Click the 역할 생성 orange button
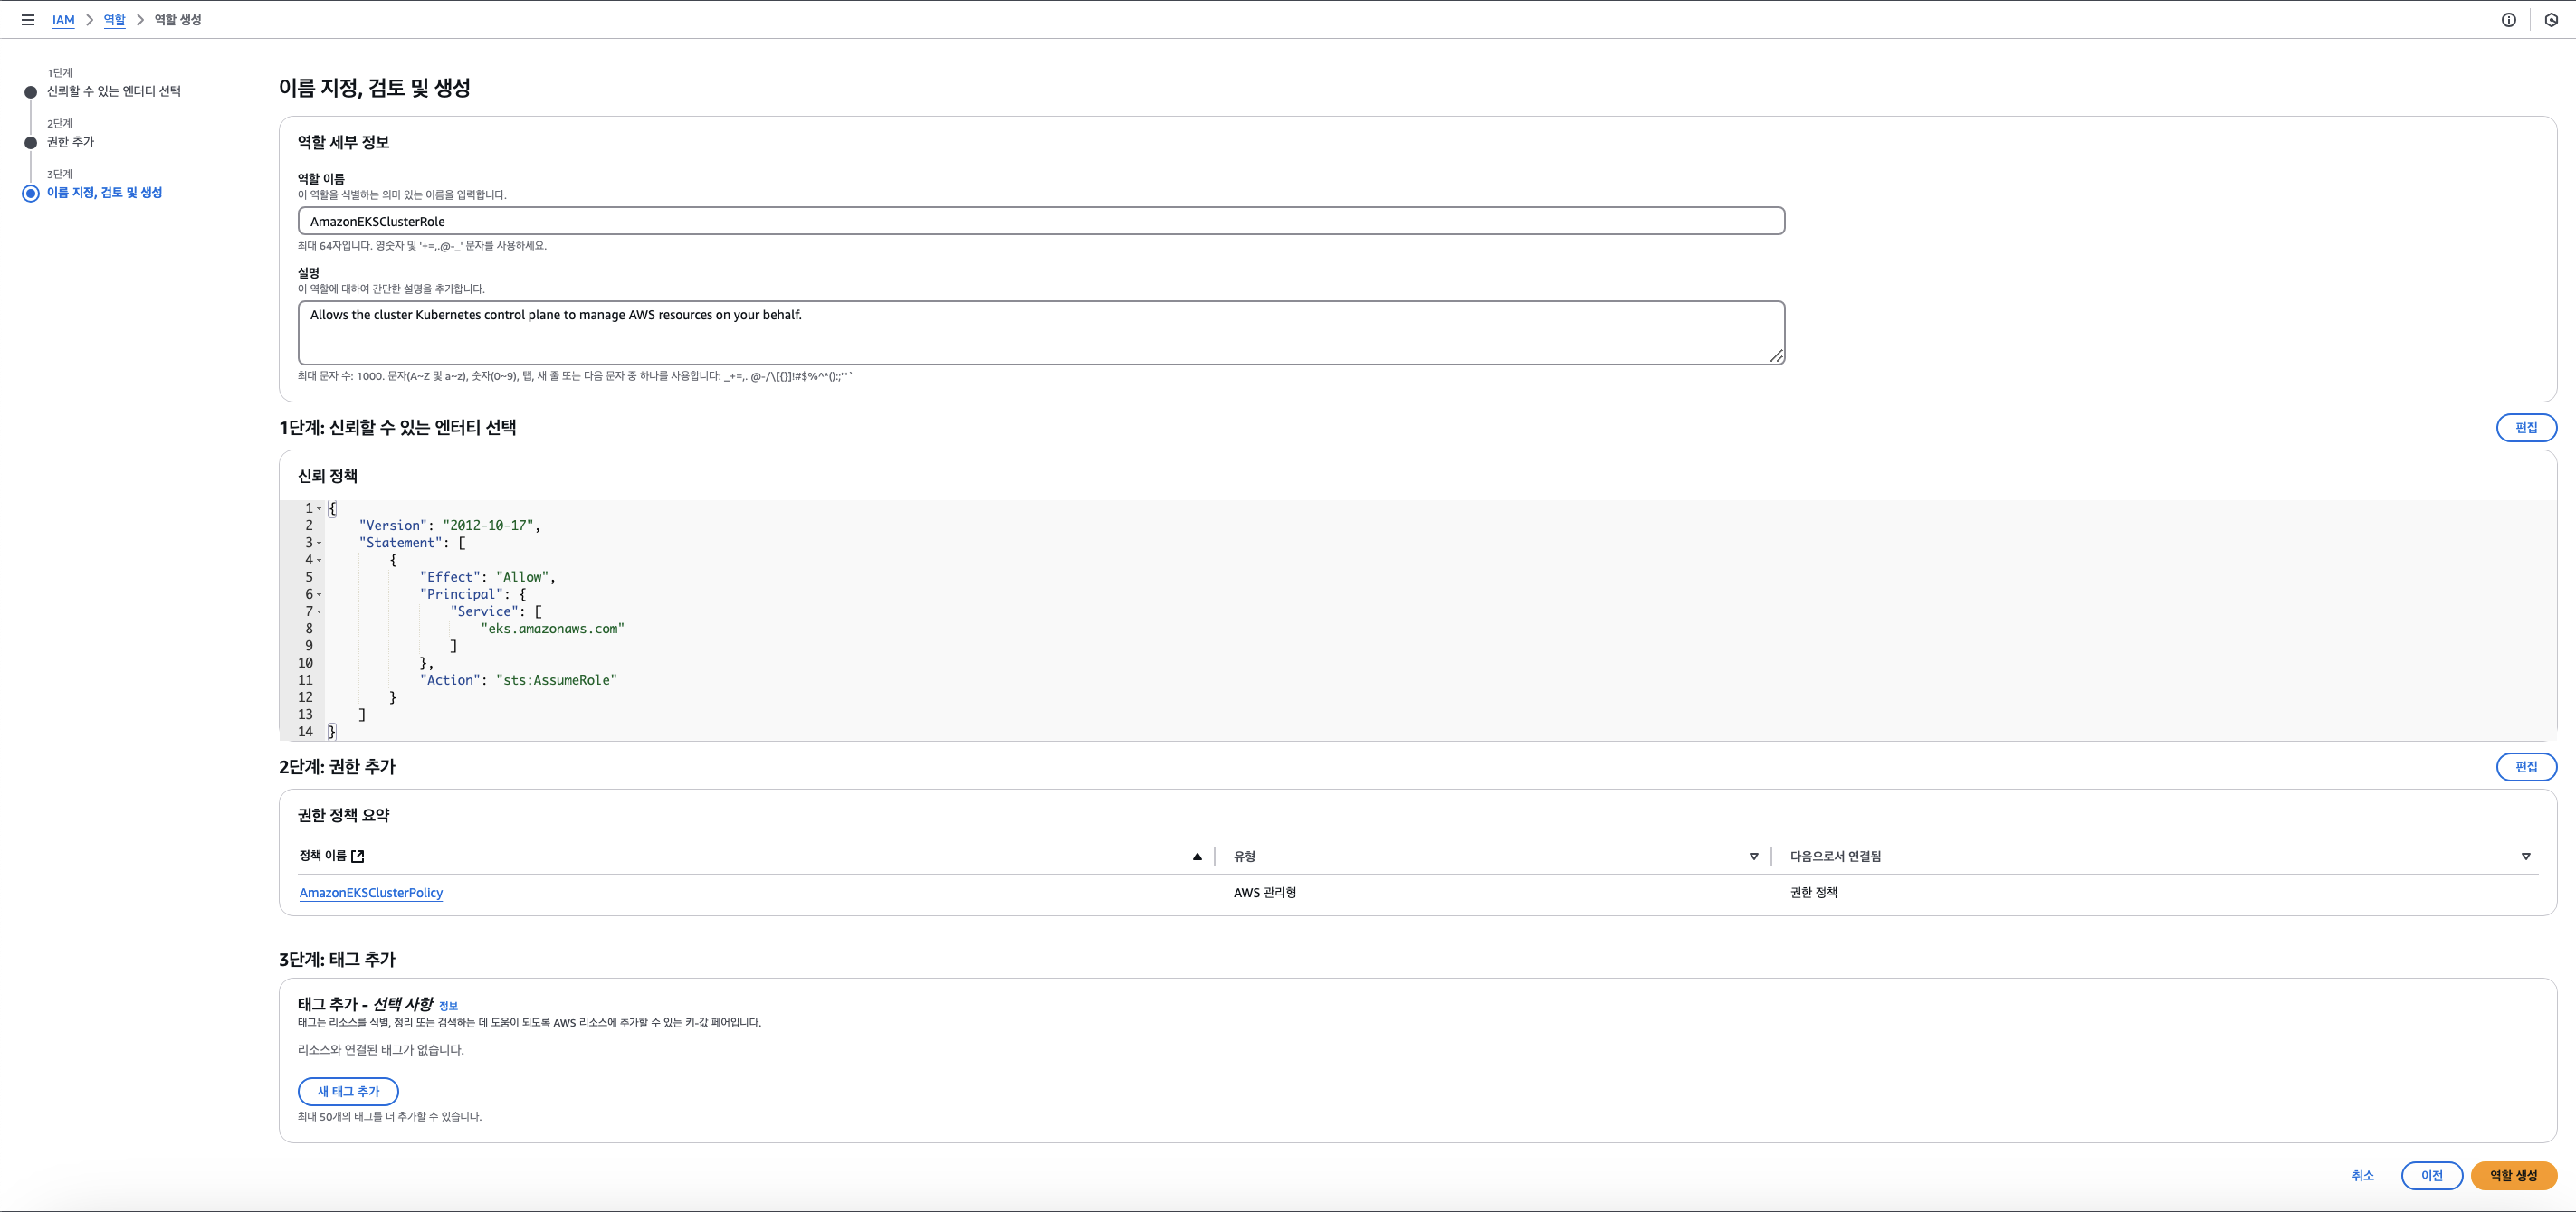Viewport: 2576px width, 1212px height. pos(2513,1175)
